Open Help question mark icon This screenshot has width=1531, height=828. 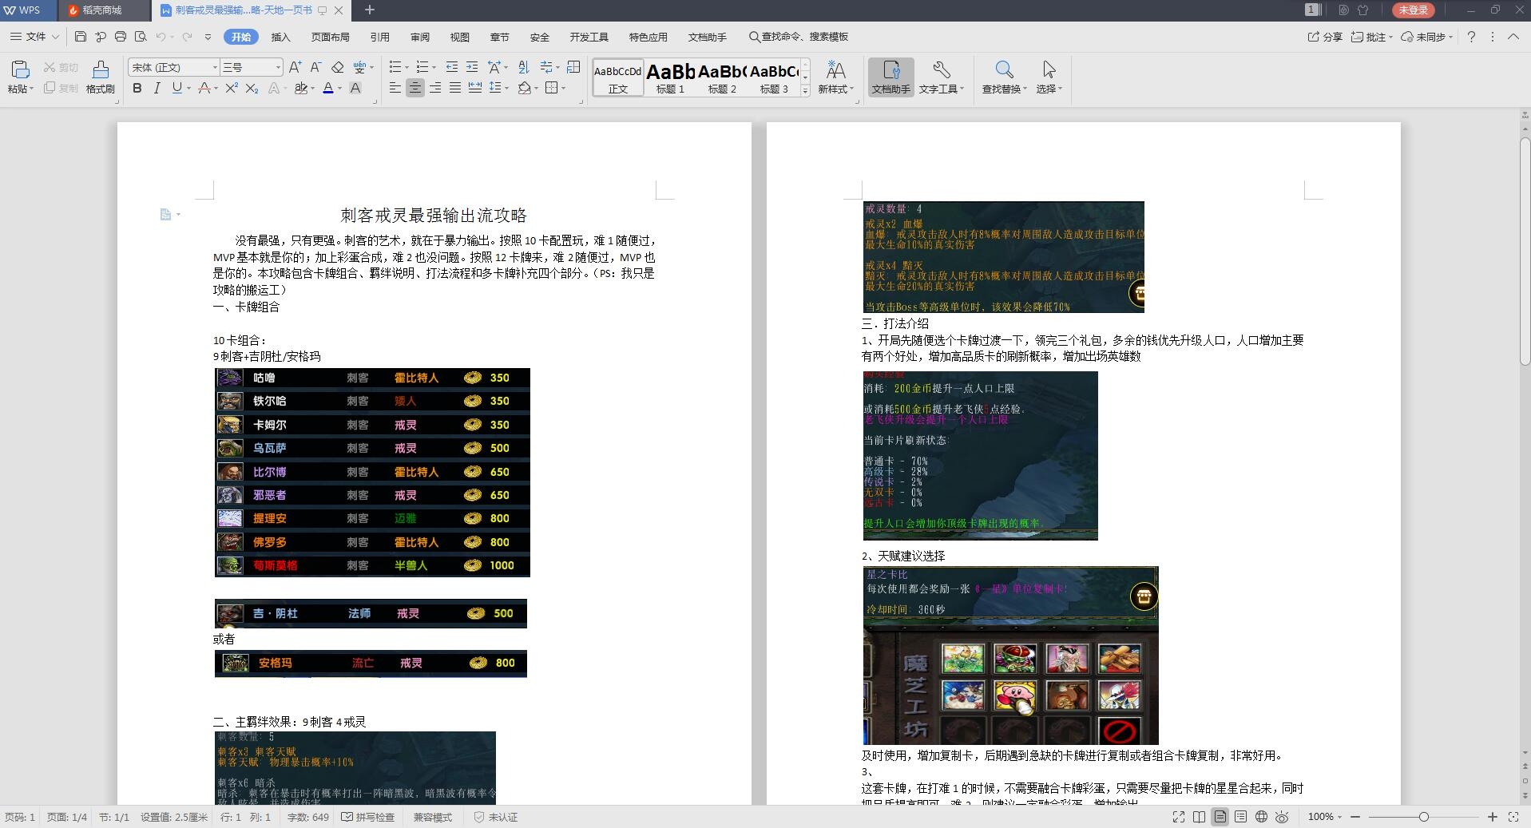pos(1471,37)
